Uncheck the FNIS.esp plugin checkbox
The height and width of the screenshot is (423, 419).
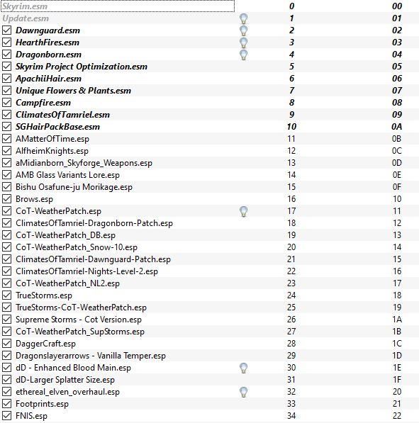point(7,416)
